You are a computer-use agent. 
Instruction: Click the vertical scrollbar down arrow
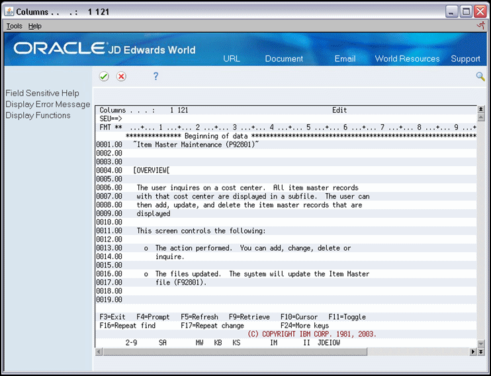(481, 344)
